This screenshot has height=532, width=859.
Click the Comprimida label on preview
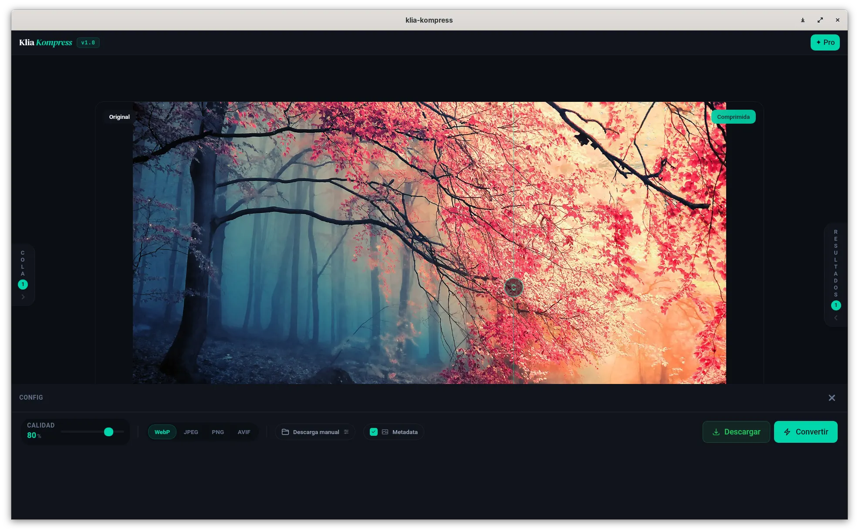pyautogui.click(x=733, y=117)
